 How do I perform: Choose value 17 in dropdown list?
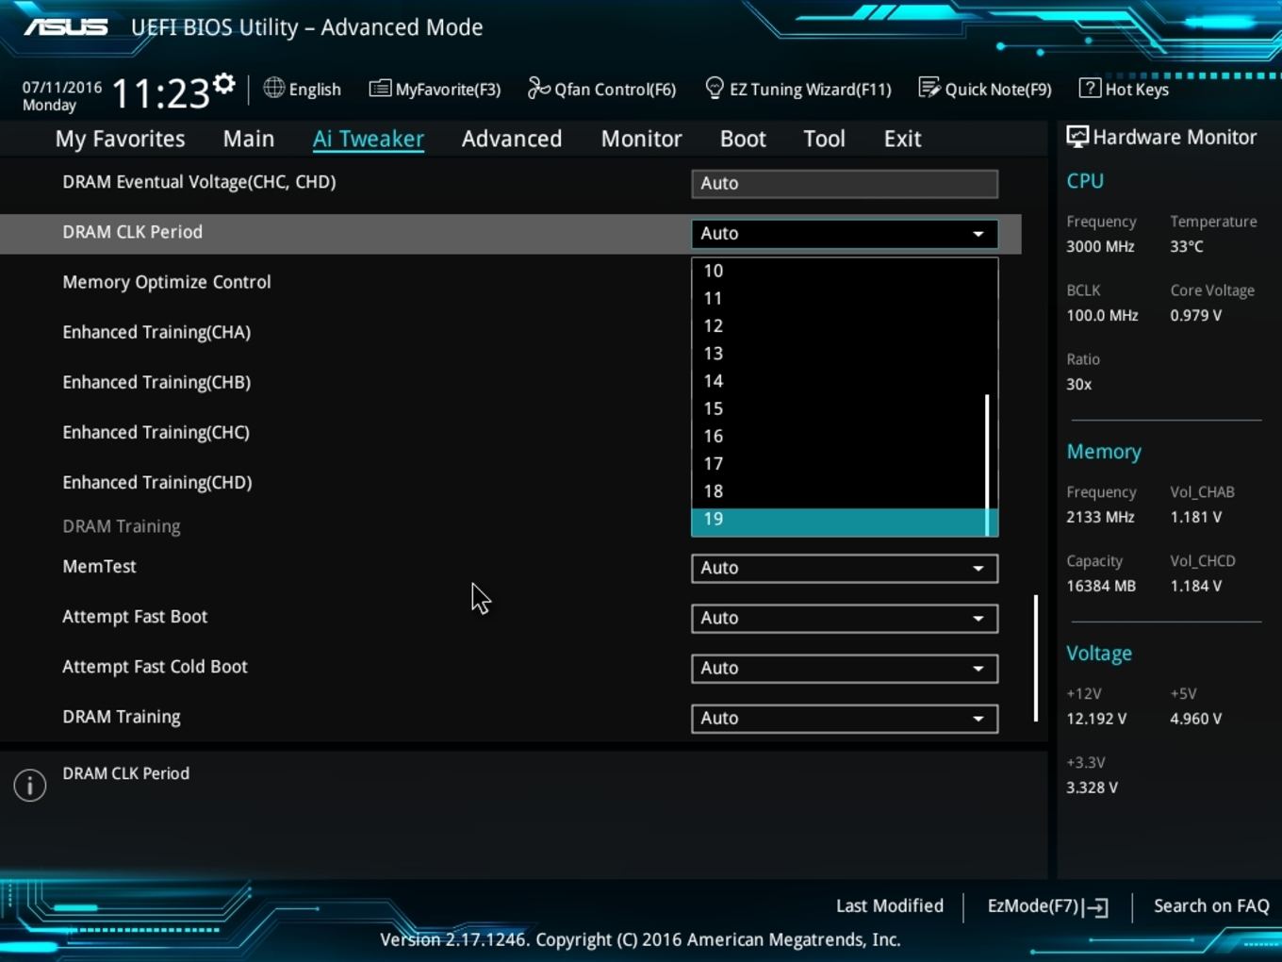pos(839,463)
